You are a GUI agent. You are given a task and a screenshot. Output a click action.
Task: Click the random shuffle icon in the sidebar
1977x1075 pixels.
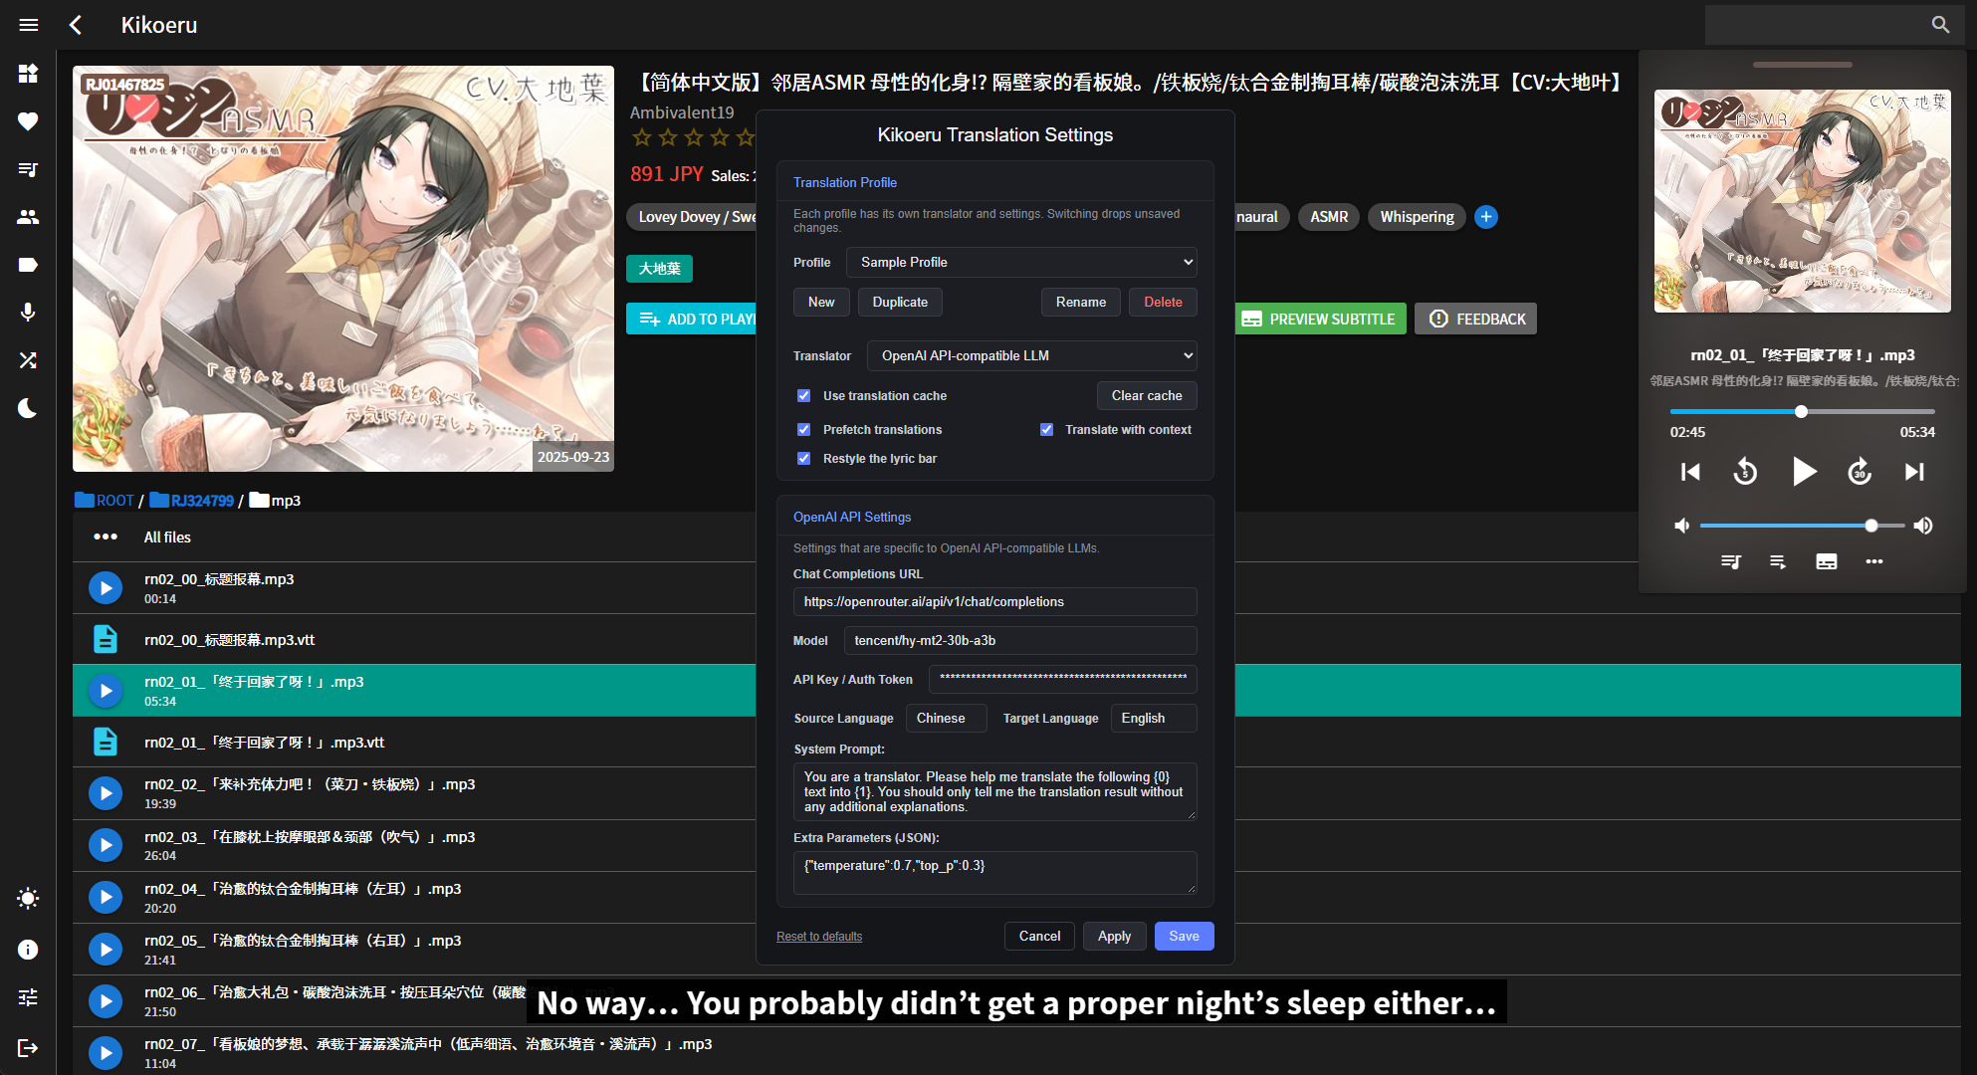28,360
